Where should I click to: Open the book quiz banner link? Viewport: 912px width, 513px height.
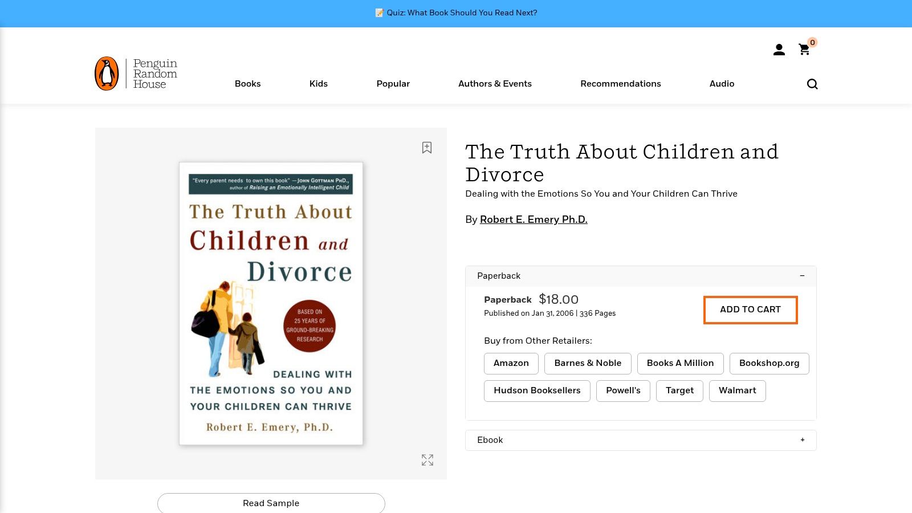pyautogui.click(x=456, y=13)
